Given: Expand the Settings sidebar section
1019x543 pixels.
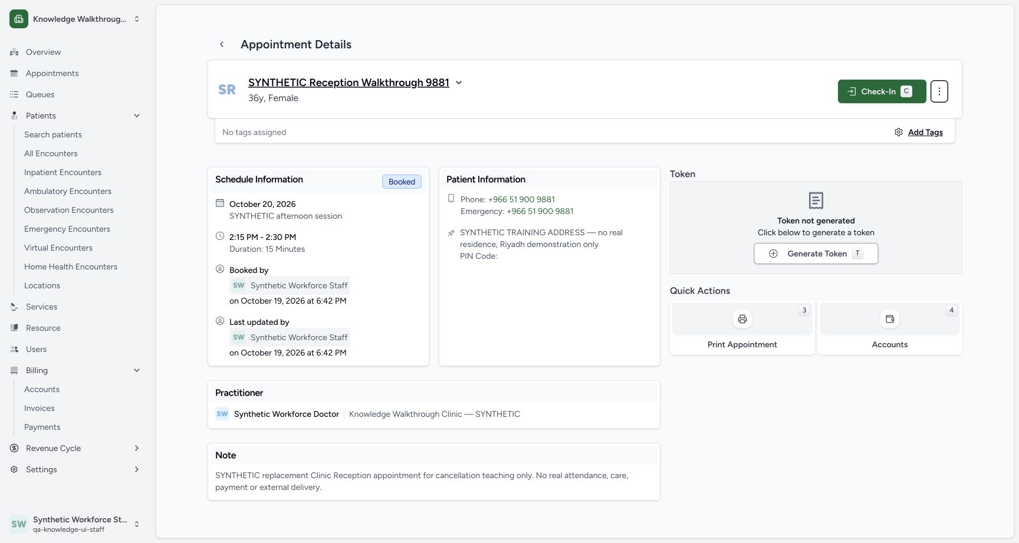Looking at the screenshot, I should point(137,469).
